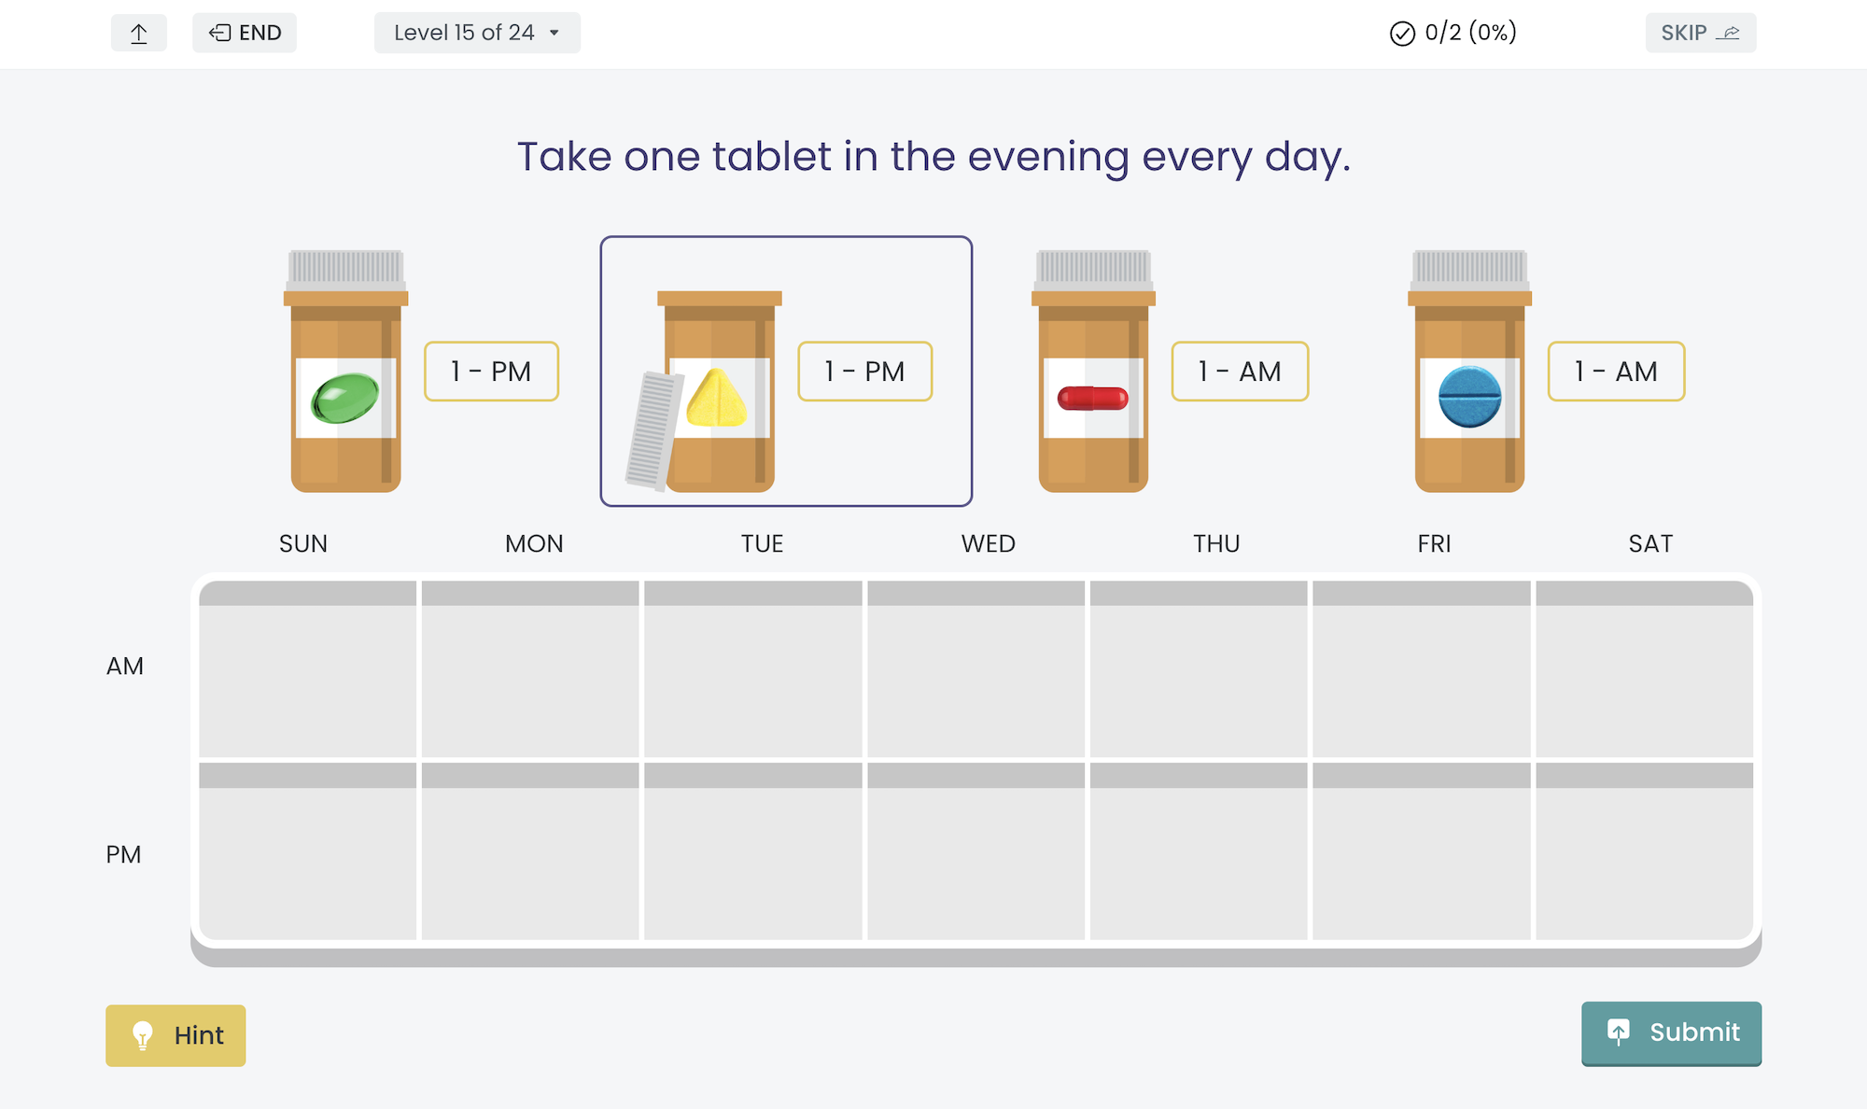Click the dropdown arrow beside level selector
This screenshot has height=1109, width=1867.
554,33
